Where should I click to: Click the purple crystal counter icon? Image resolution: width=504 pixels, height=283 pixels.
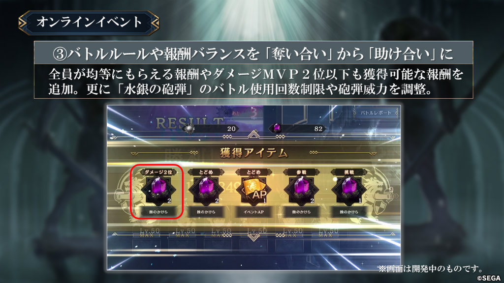277,128
